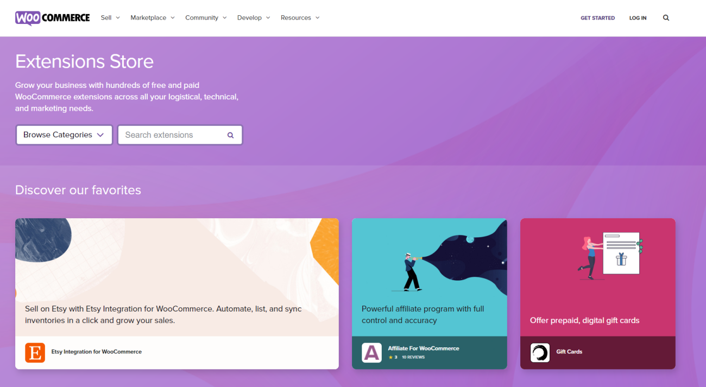Screen dimensions: 706x387
Task: Open the Community dropdown menu
Action: point(206,18)
